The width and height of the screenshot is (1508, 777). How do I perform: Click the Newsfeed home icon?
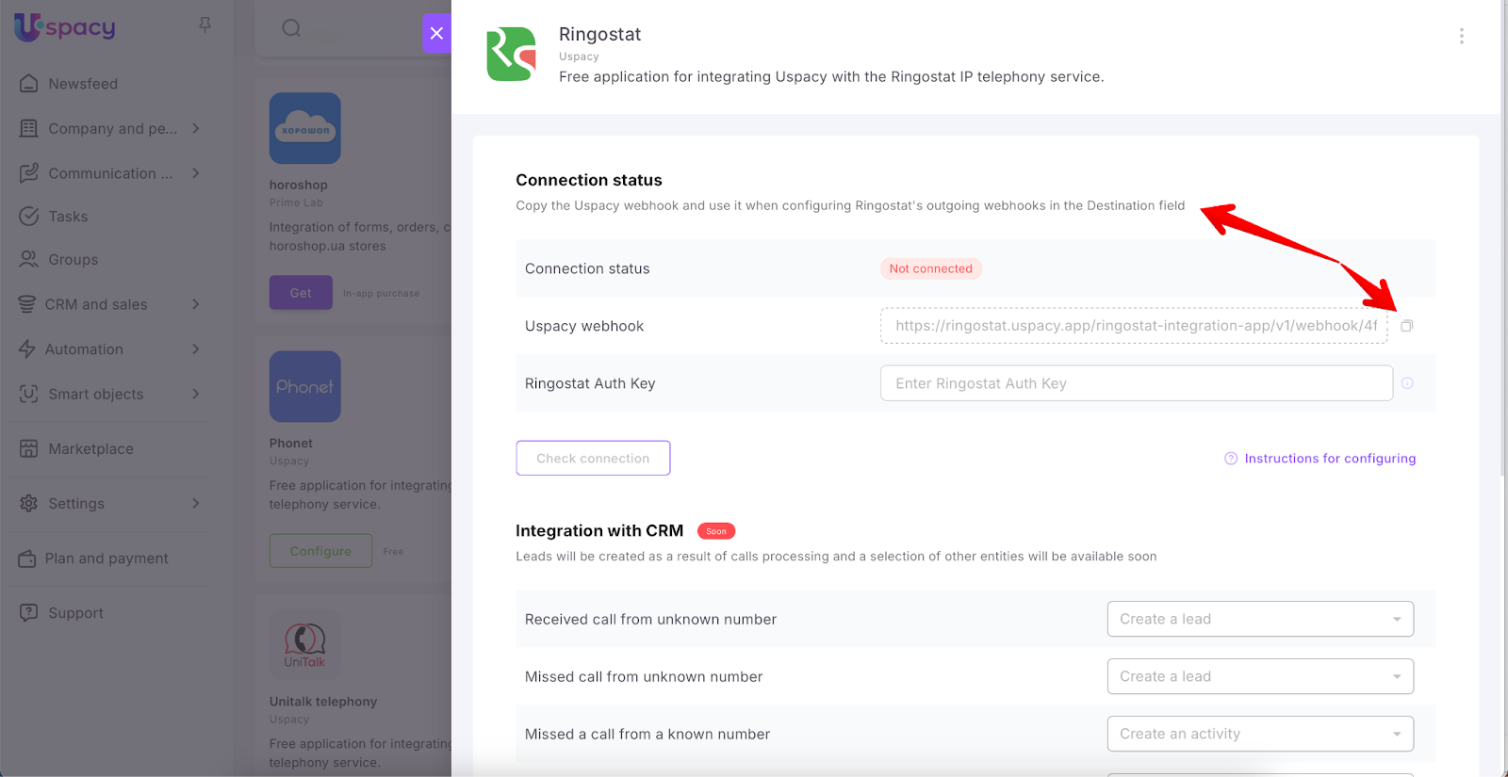click(x=29, y=83)
